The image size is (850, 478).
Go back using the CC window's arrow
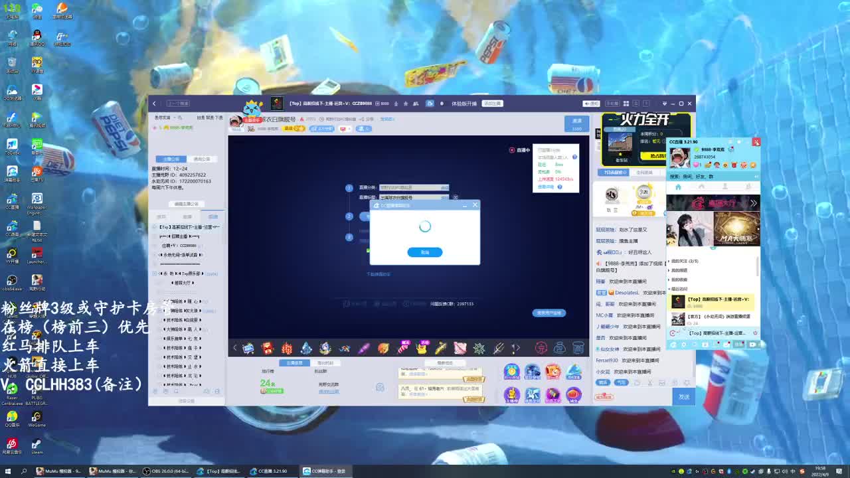pyautogui.click(x=154, y=104)
